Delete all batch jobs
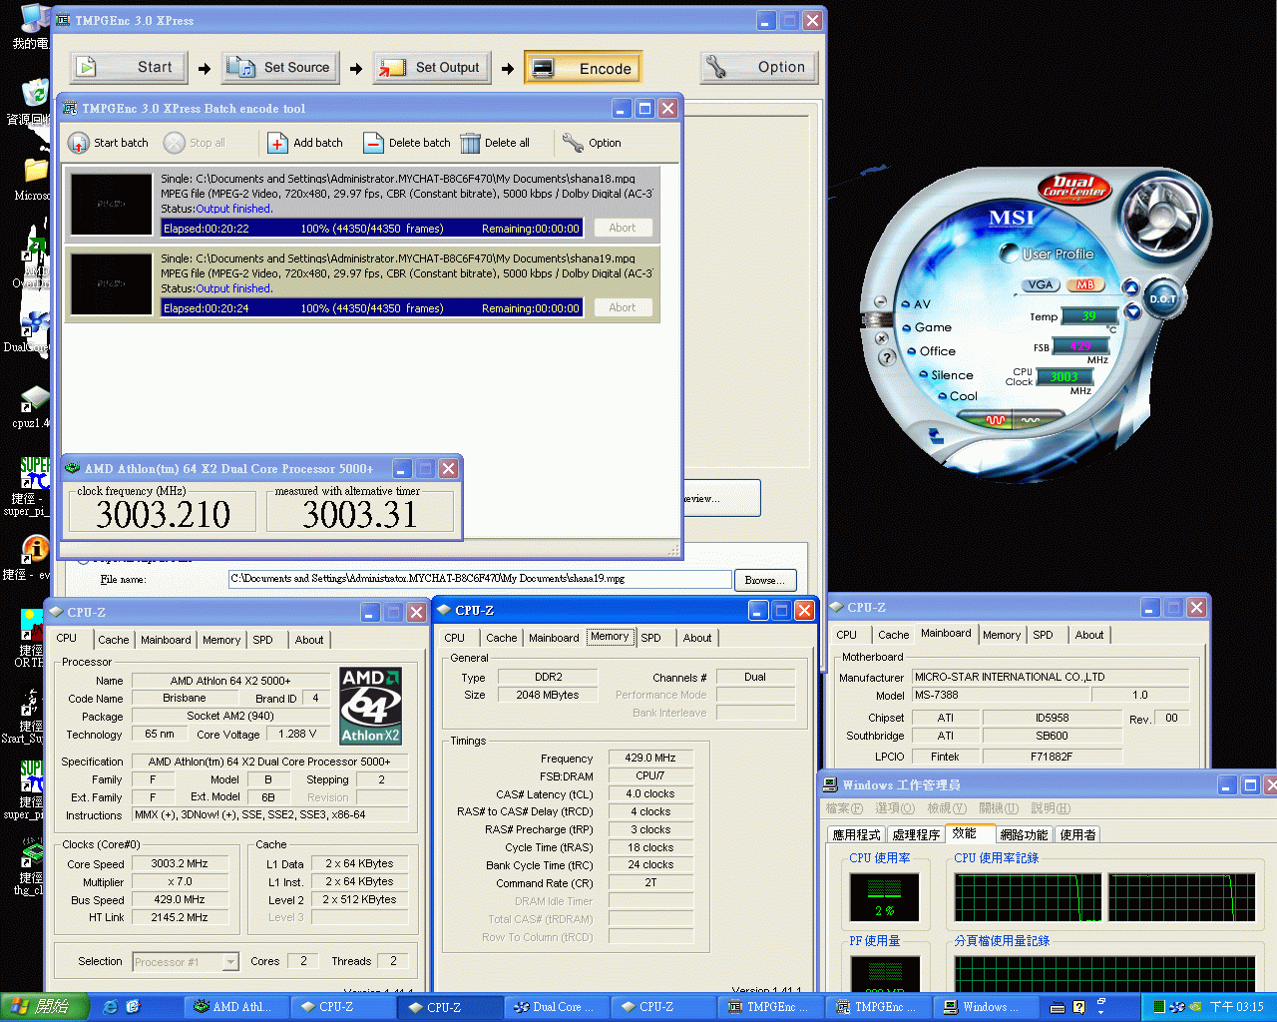The width and height of the screenshot is (1277, 1022). tap(496, 143)
